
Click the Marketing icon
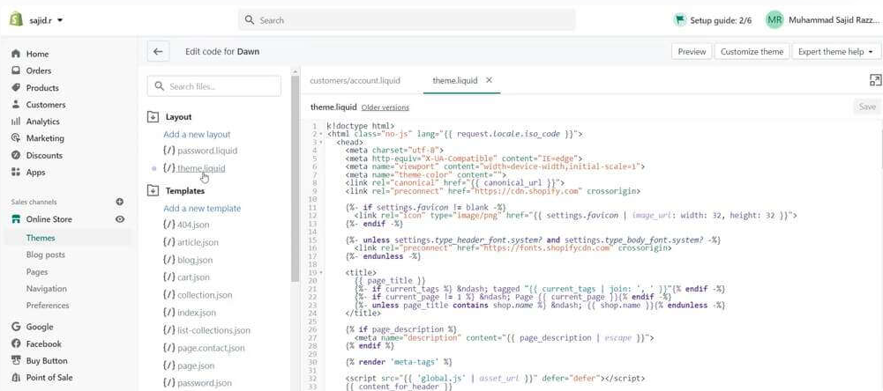[16, 138]
